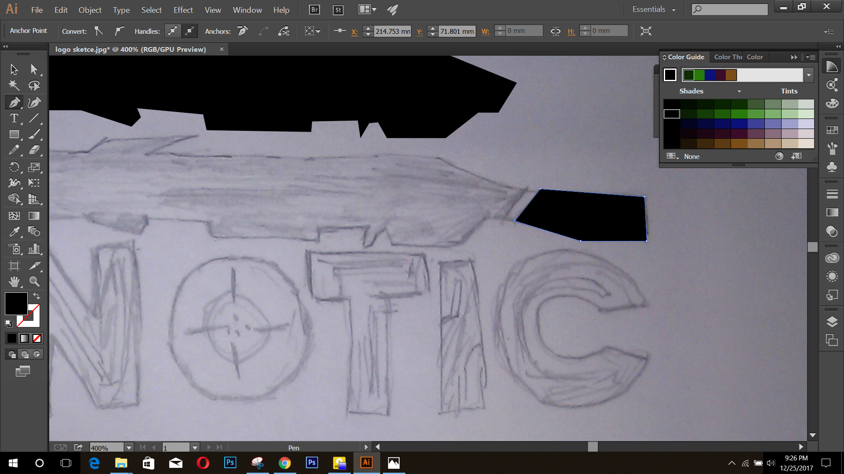Select the Hand tool

coord(14,281)
